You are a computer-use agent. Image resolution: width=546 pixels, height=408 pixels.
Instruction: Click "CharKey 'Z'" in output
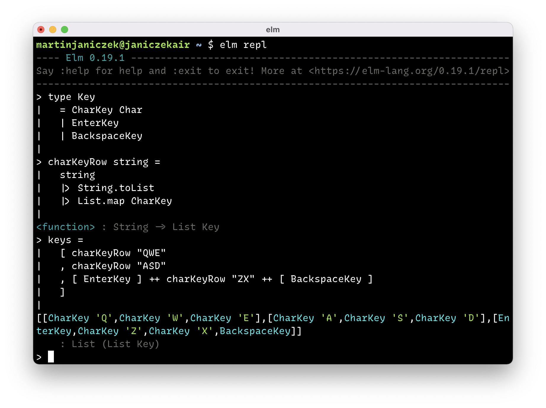tap(110, 331)
